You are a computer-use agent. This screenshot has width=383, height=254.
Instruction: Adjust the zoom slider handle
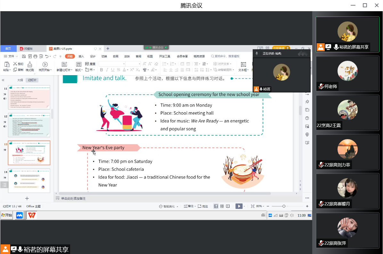coord(284,206)
